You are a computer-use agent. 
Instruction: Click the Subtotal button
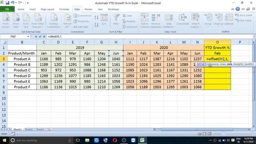coord(229,20)
